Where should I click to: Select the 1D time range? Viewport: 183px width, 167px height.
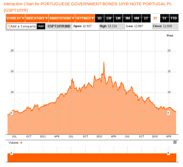click(99, 18)
